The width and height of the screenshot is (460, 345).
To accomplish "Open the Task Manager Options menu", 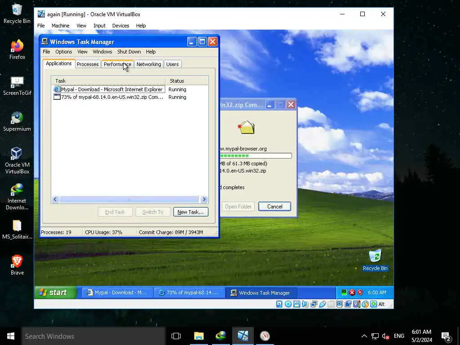I will pos(64,52).
